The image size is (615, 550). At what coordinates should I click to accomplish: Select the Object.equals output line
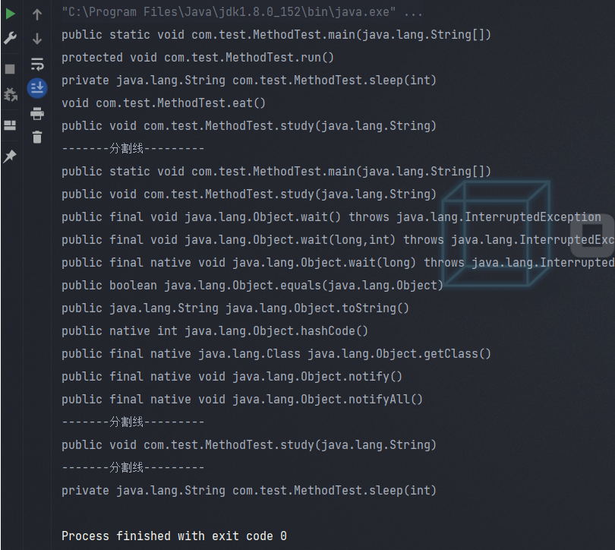[252, 286]
